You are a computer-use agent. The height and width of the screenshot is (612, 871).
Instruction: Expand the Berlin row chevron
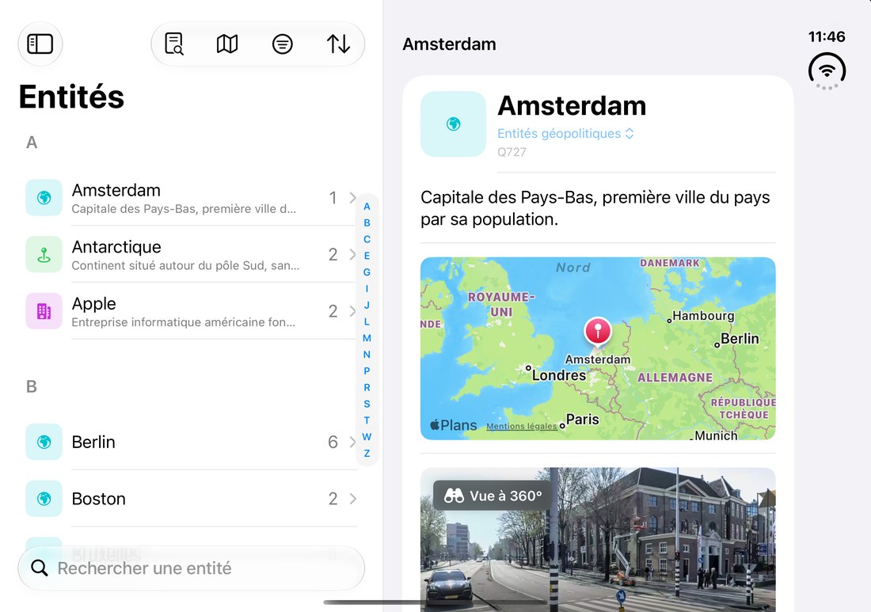[x=352, y=442]
